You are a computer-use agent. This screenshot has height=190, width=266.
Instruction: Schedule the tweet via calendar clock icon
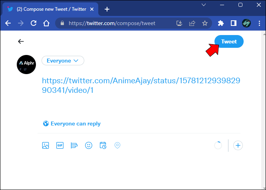(103, 145)
